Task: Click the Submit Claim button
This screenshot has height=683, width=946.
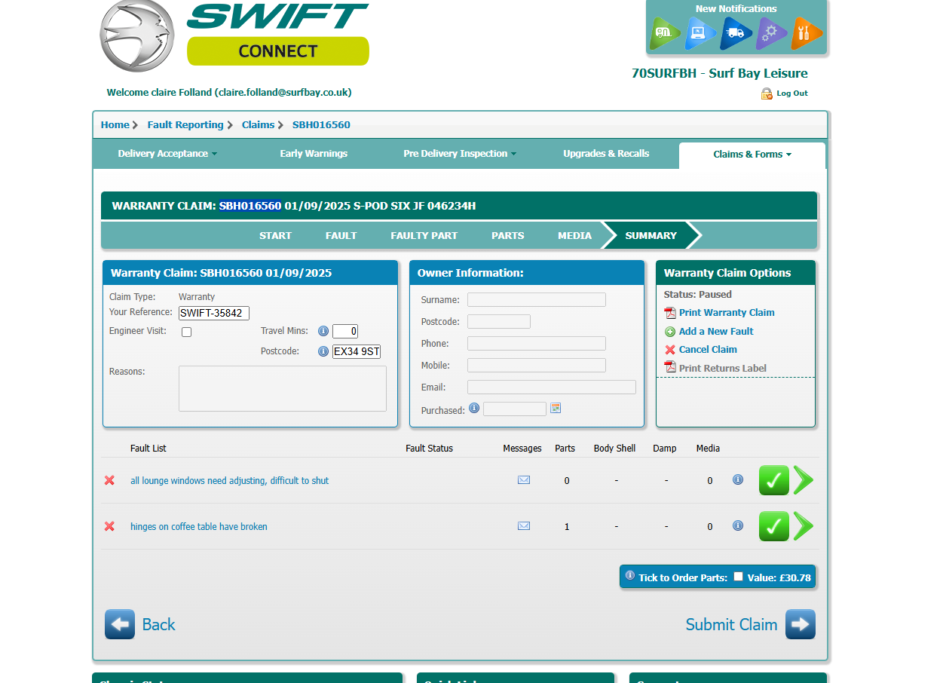Action: pos(751,624)
